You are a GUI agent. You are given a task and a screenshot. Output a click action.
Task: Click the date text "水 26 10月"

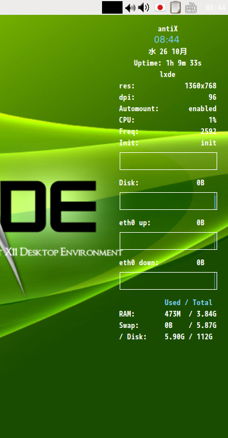click(x=168, y=51)
